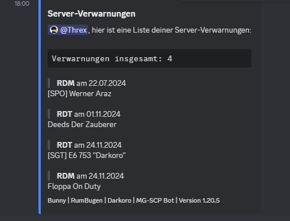Image resolution: width=290 pixels, height=221 pixels.
Task: Click quote bar beside last RDM warning
Action: pos(49,176)
